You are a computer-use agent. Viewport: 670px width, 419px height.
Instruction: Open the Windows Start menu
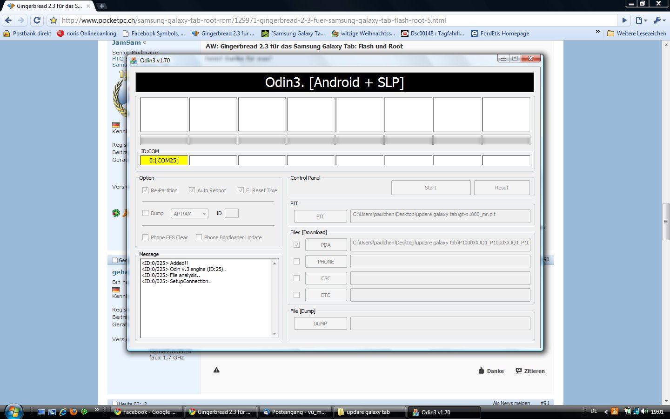[x=13, y=412]
